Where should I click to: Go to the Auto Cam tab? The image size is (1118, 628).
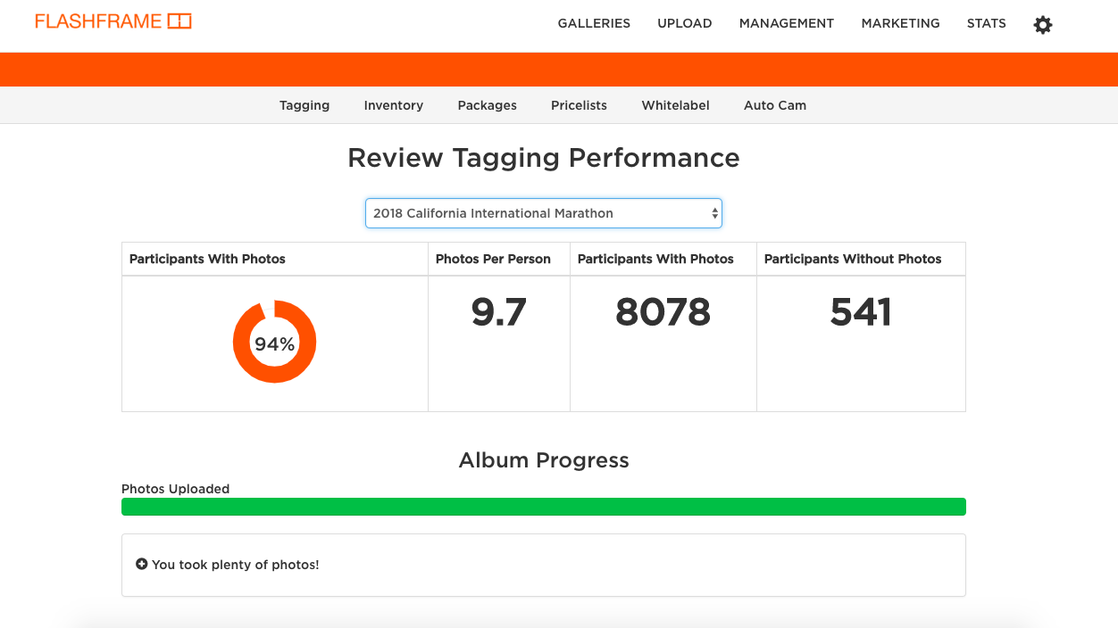774,105
